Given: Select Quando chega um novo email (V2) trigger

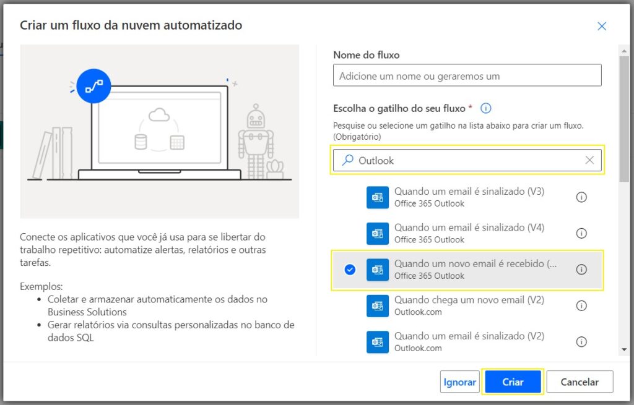Looking at the screenshot, I should (469, 305).
